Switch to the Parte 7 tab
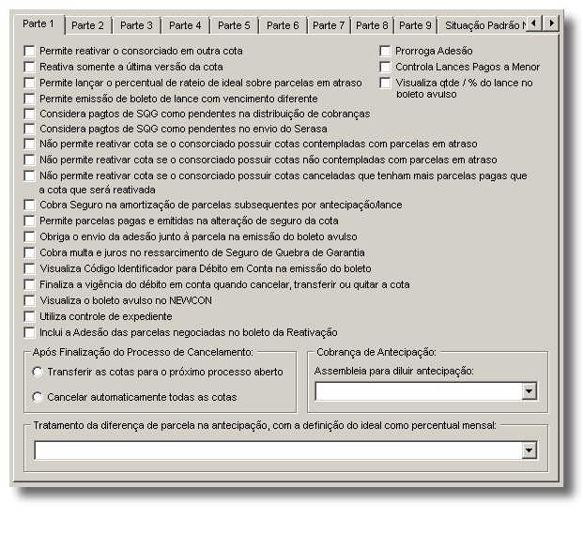 [329, 25]
